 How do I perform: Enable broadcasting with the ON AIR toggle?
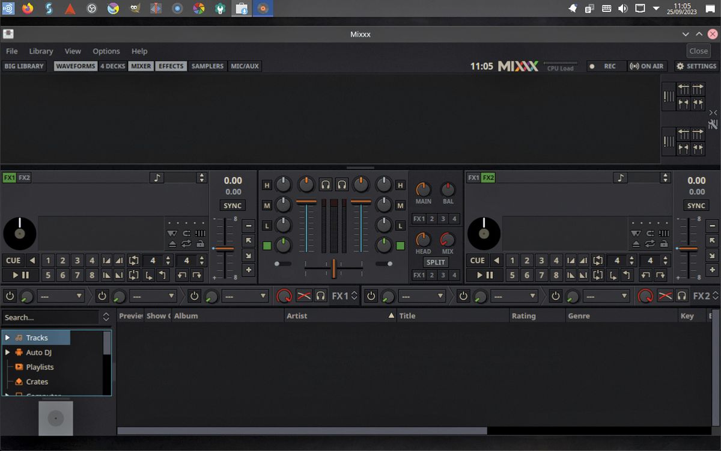click(648, 66)
